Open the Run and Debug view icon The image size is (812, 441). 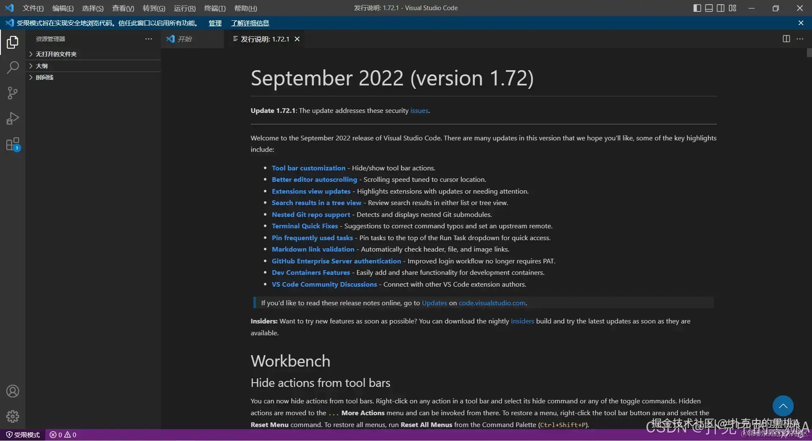pyautogui.click(x=13, y=118)
